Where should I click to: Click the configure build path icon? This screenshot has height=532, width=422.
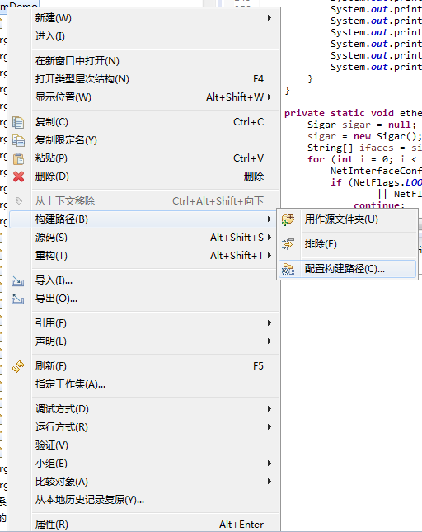288,269
